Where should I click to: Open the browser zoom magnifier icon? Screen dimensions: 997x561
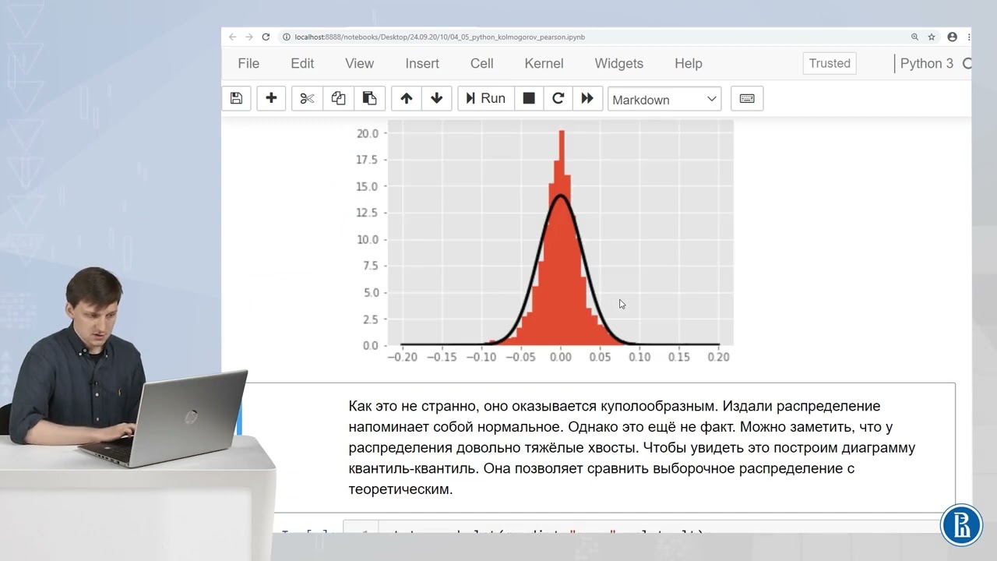click(x=915, y=37)
